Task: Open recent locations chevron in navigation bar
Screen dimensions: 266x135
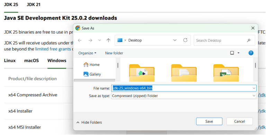Action: tap(100, 40)
